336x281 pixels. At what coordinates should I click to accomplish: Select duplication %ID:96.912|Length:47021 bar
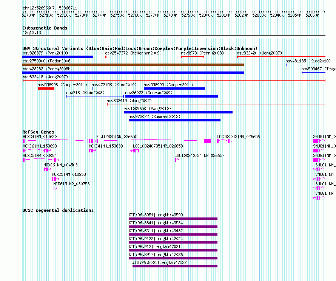(173, 250)
